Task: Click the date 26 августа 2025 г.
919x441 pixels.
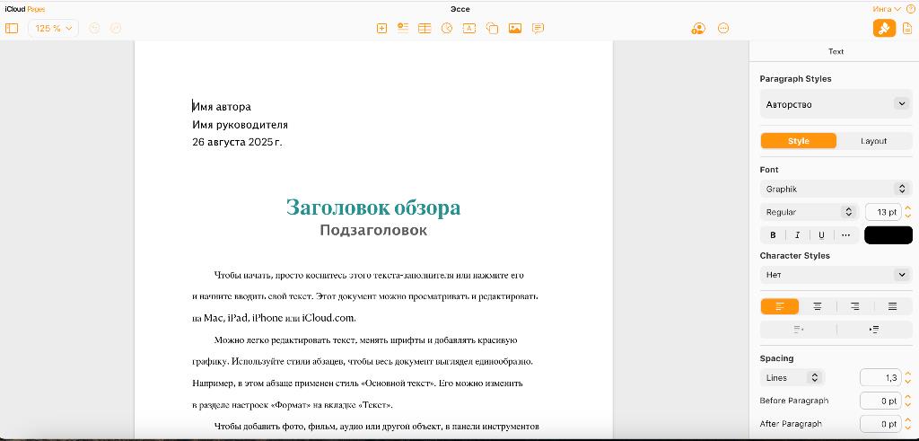Action: pyautogui.click(x=237, y=142)
